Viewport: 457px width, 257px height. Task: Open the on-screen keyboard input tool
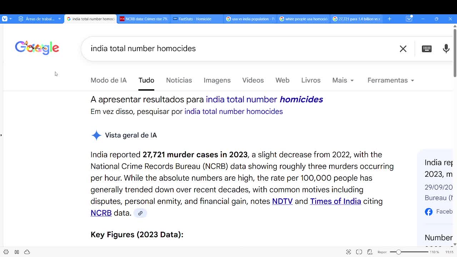[427, 49]
